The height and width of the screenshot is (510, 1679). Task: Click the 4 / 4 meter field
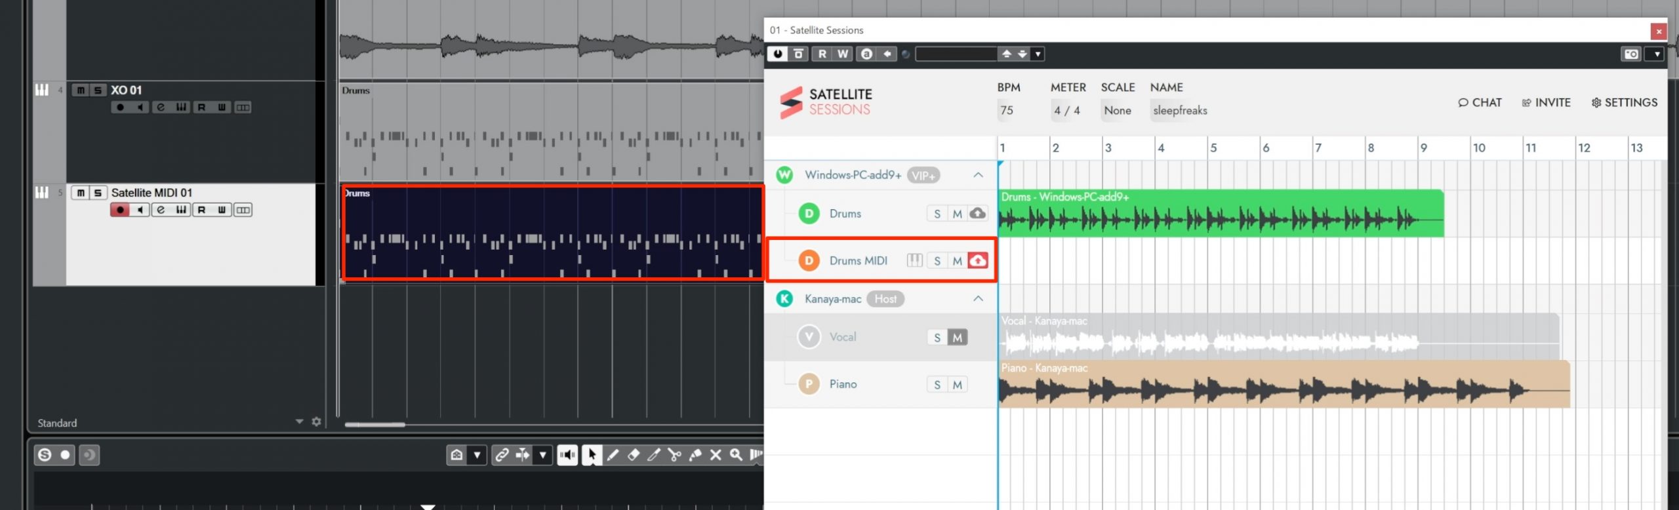click(1067, 110)
